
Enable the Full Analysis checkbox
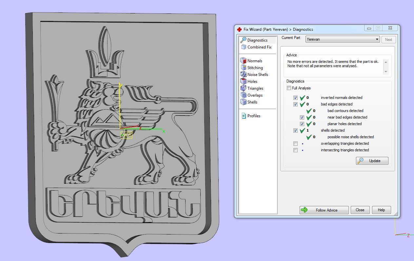[289, 88]
